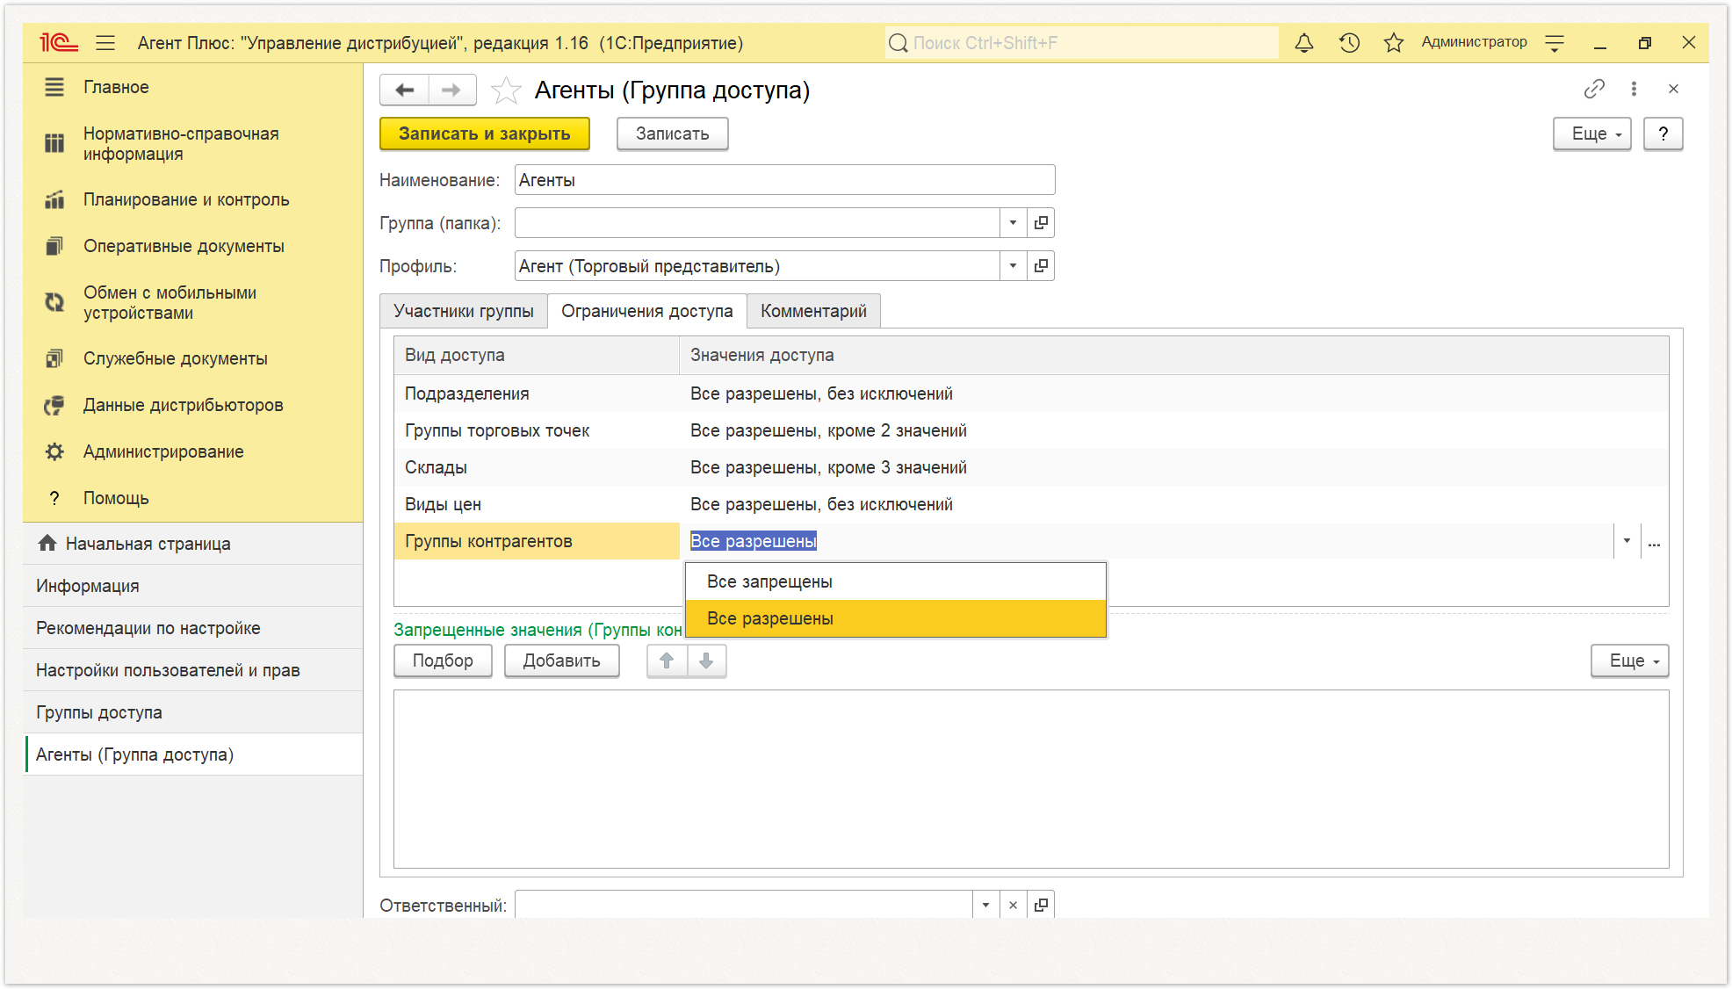Click the forward arrow navigation button

coord(451,90)
